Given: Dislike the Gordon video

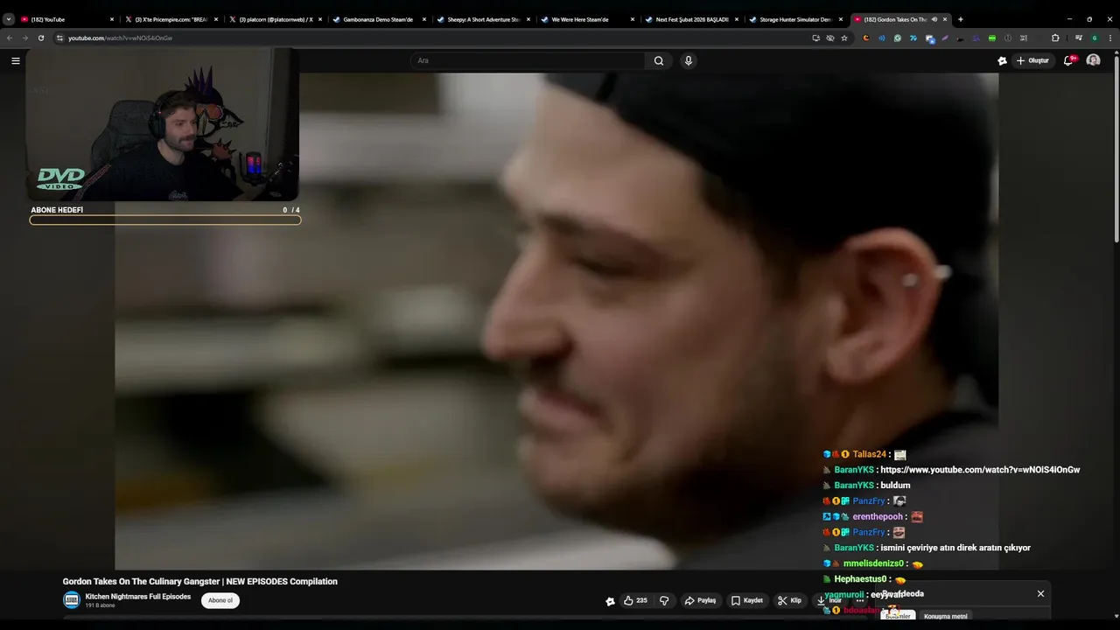Looking at the screenshot, I should [x=664, y=600].
